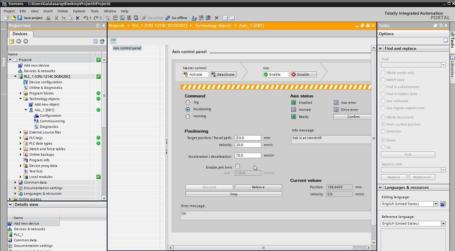The width and height of the screenshot is (455, 251).
Task: Click the Stop button
Action: pos(234,194)
